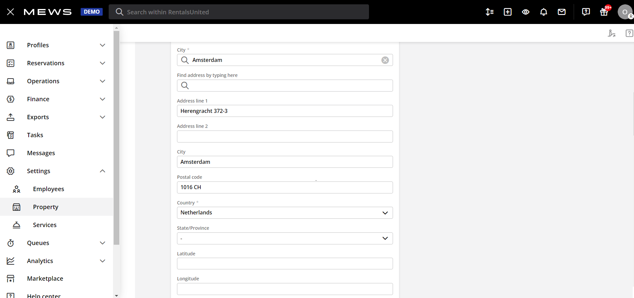Open notifications bell
The image size is (634, 298).
click(544, 12)
